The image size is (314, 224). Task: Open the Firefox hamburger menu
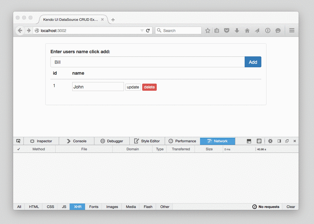[x=292, y=30]
